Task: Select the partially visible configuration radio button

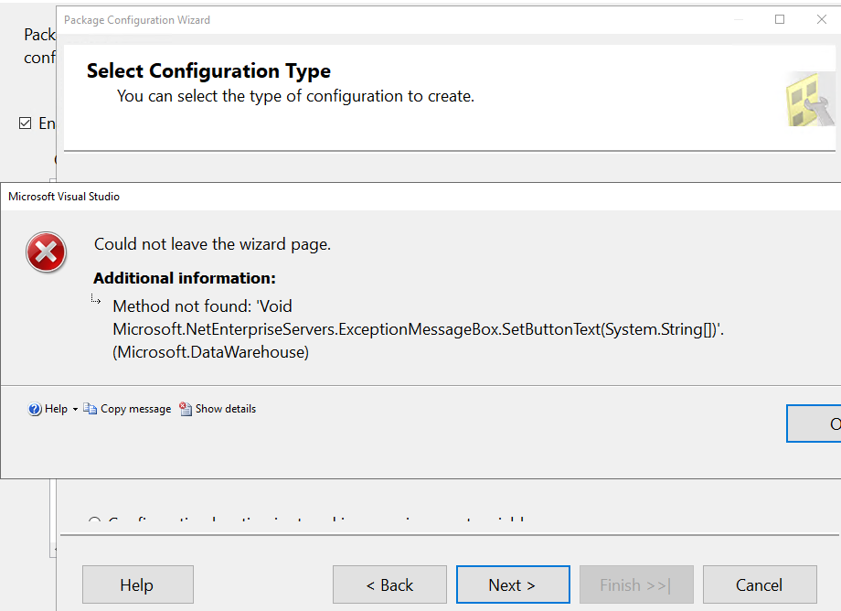Action: click(94, 522)
